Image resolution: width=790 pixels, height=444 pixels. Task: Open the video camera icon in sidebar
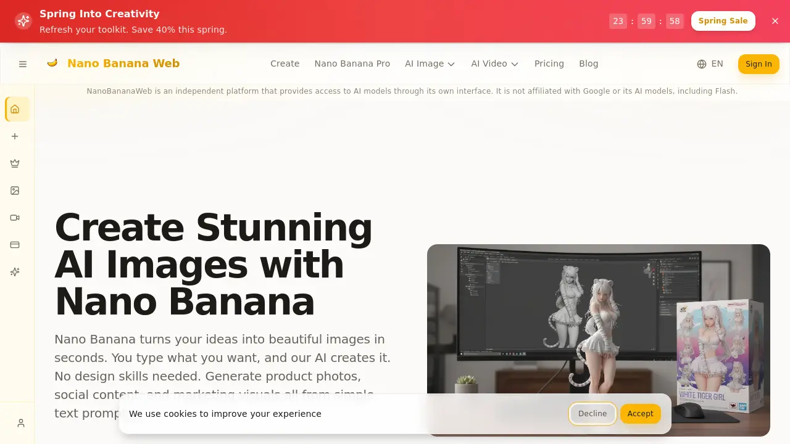15,218
